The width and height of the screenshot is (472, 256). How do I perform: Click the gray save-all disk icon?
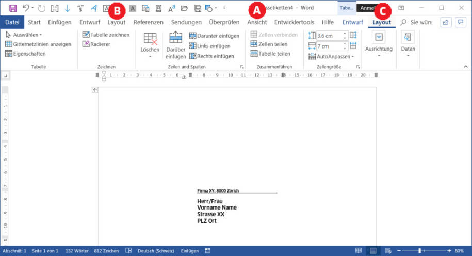[198, 8]
